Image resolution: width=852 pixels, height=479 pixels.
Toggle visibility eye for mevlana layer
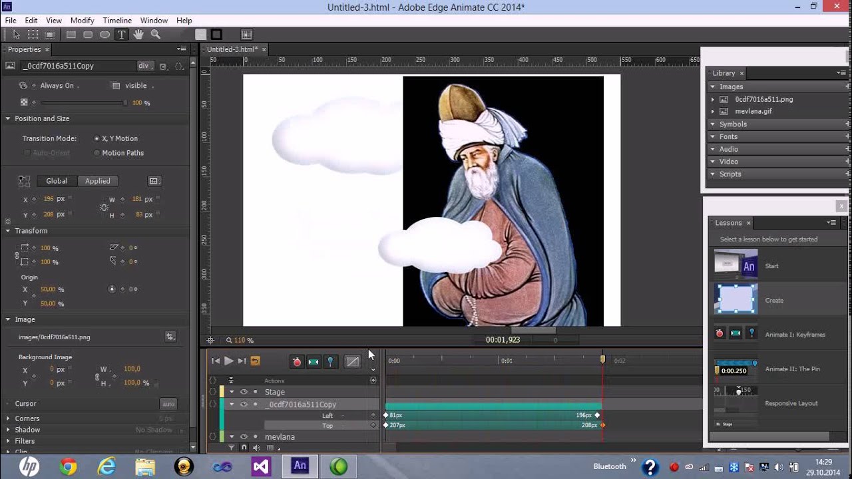coord(244,437)
